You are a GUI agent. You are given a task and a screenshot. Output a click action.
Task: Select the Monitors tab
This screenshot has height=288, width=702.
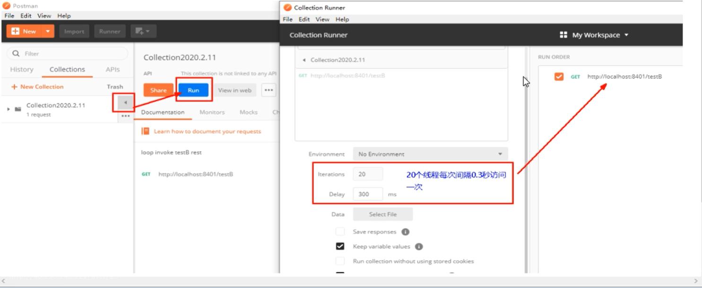click(212, 112)
